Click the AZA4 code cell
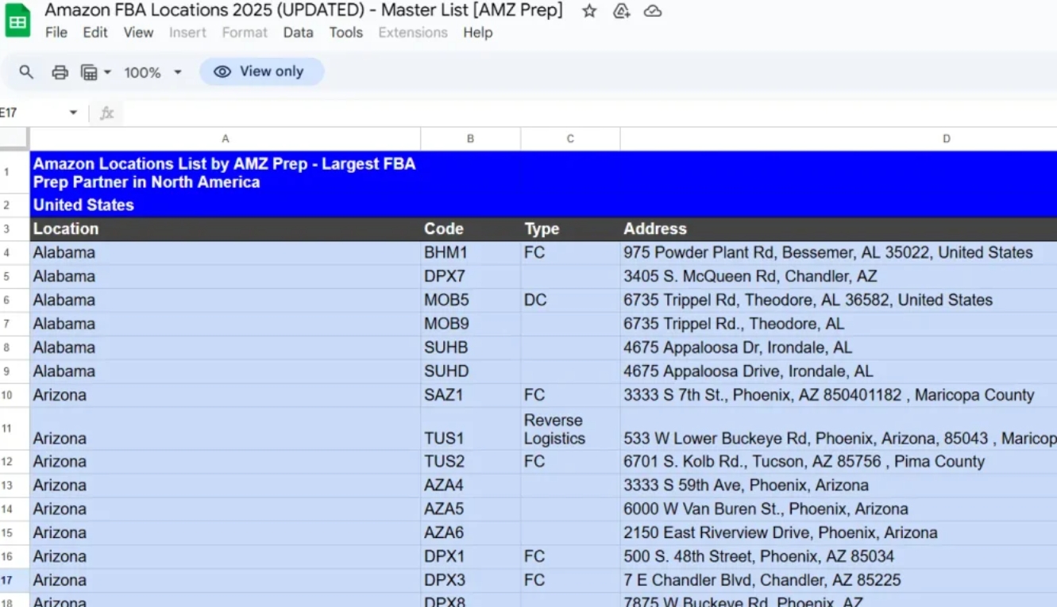Screen dimensions: 1057x607 click(x=470, y=486)
